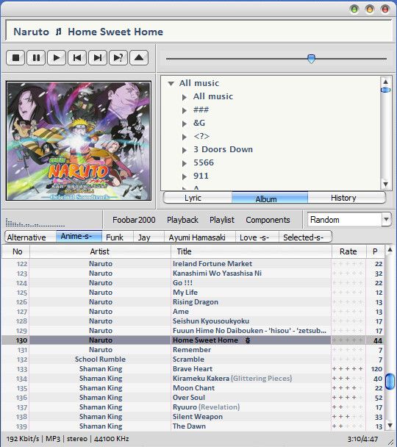Click the playlist vertical scrollbar thumb
The height and width of the screenshot is (447, 397).
tap(390, 382)
